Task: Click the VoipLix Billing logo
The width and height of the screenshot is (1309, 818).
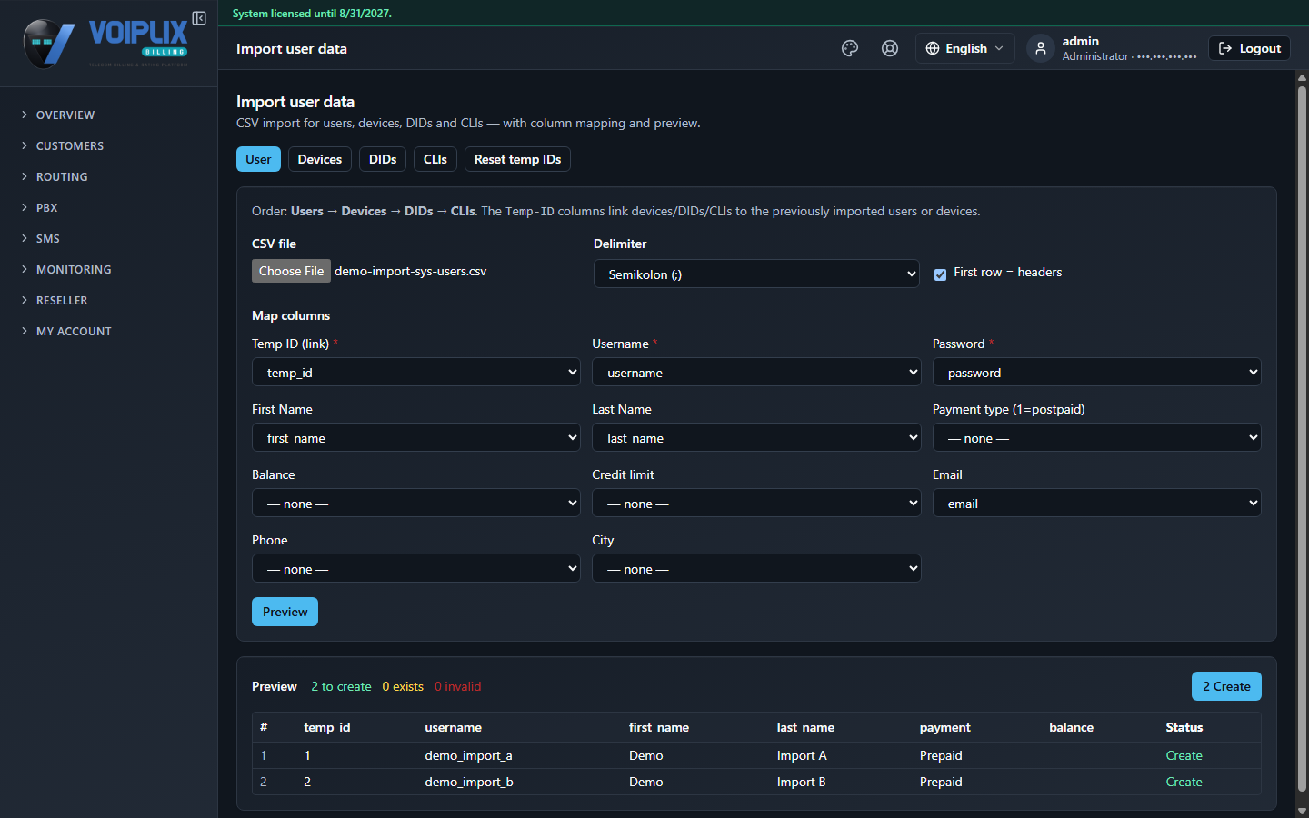Action: click(105, 44)
